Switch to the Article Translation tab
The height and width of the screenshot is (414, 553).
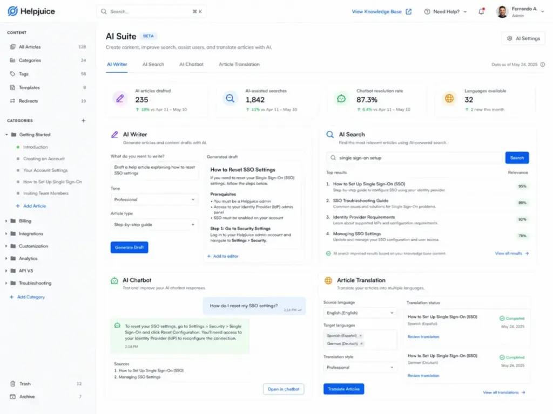[239, 65]
